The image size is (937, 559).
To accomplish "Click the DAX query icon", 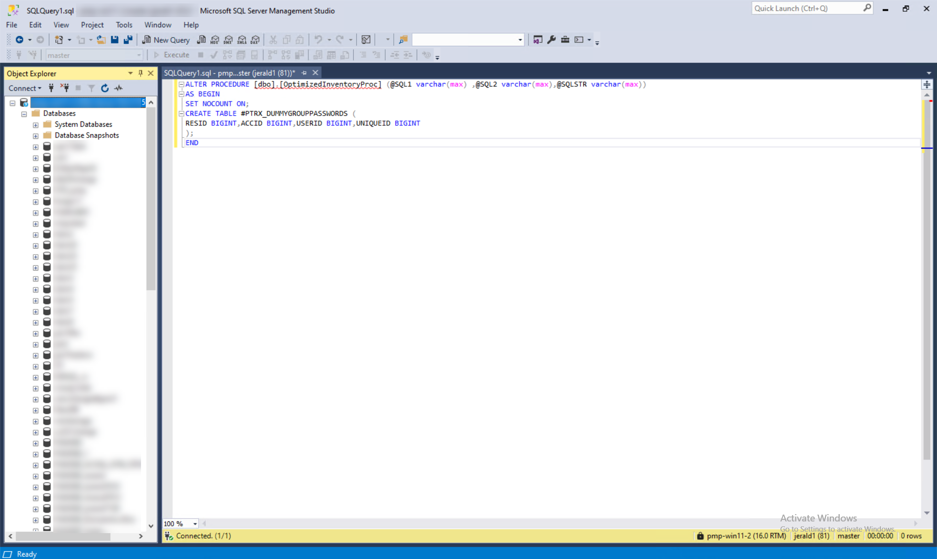I will pos(255,40).
